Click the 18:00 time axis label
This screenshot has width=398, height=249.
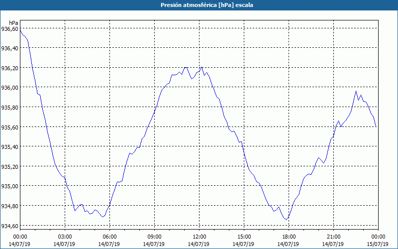point(289,237)
